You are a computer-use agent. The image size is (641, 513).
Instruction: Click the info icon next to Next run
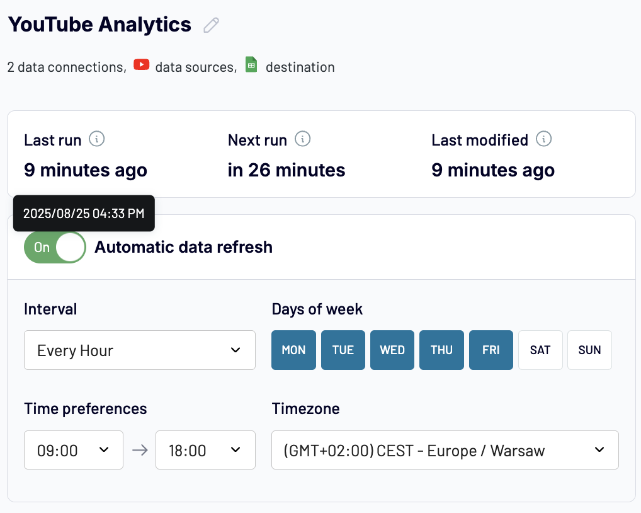tap(303, 139)
